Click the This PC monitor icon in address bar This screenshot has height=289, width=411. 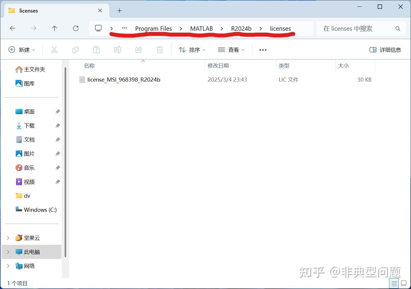coord(98,28)
